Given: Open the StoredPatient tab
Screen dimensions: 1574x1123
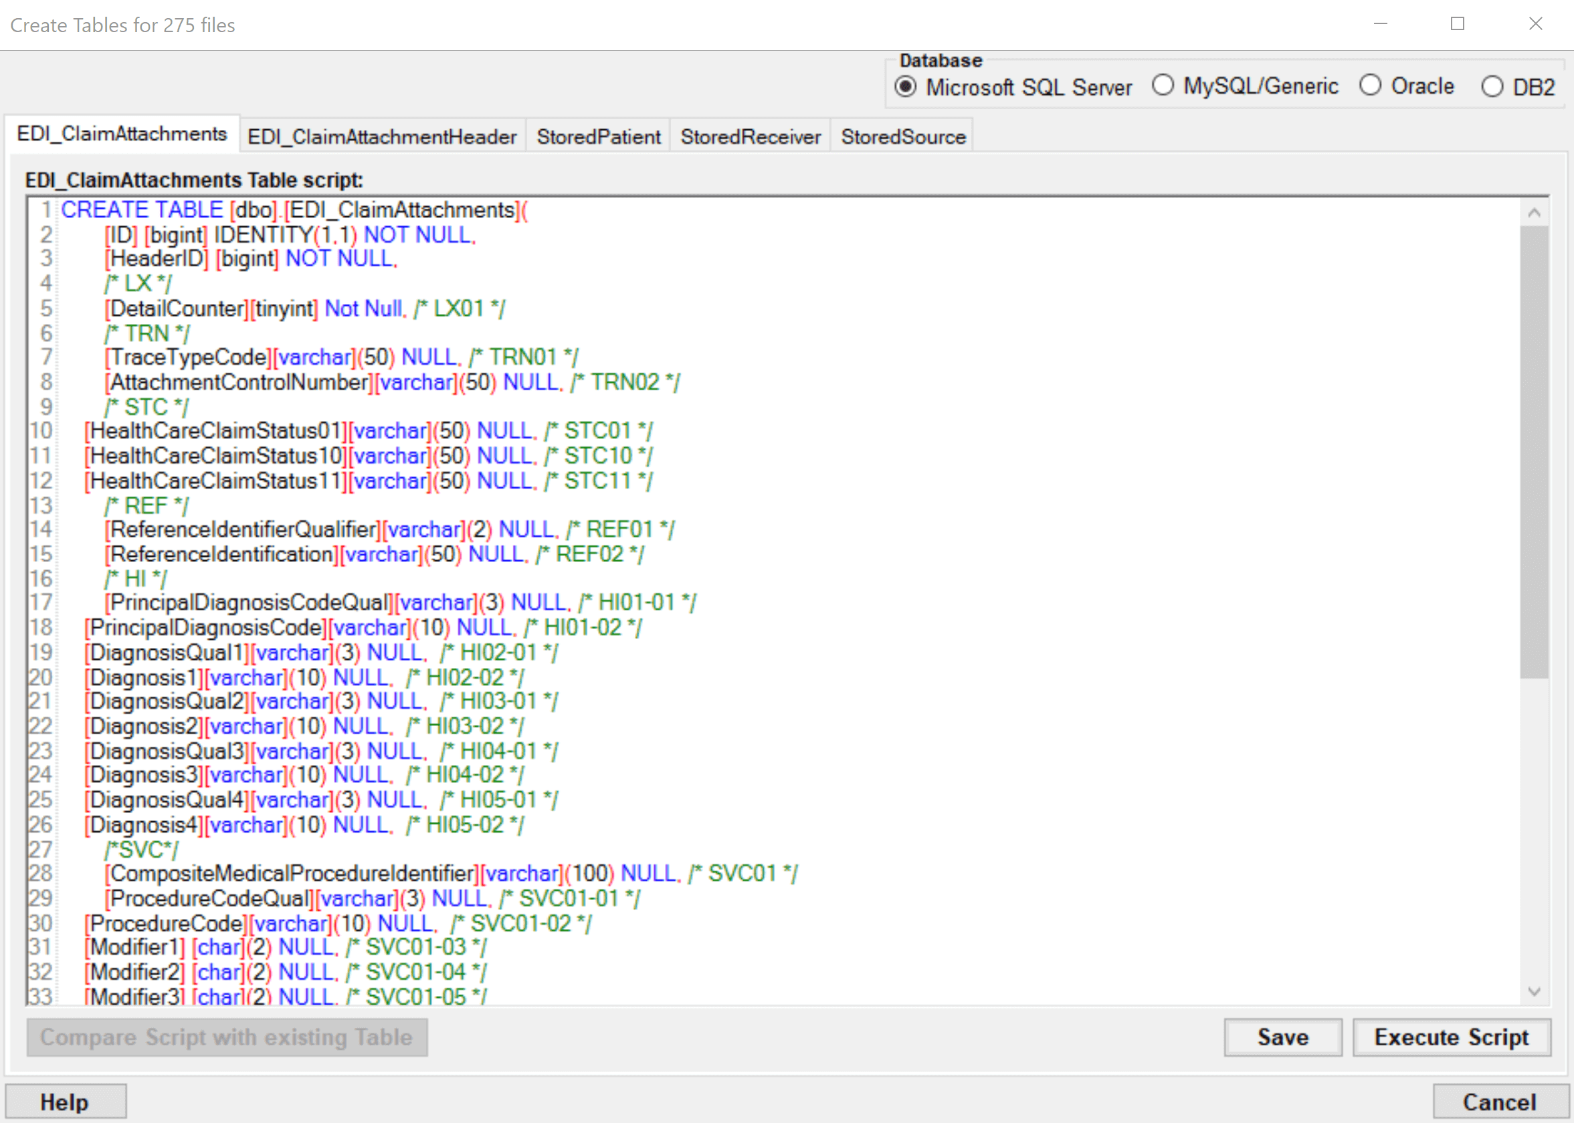Looking at the screenshot, I should tap(598, 137).
